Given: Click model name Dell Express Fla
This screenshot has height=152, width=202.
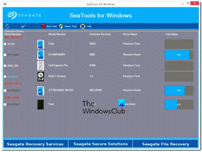Looking at the screenshot, I should tap(58, 65).
